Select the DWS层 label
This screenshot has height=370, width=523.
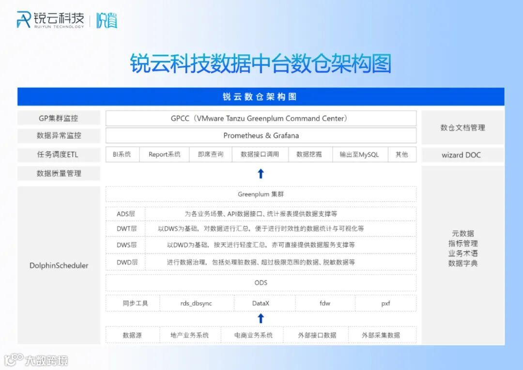pos(126,245)
